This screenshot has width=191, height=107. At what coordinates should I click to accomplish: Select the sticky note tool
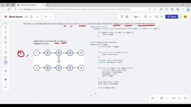coord(5,38)
